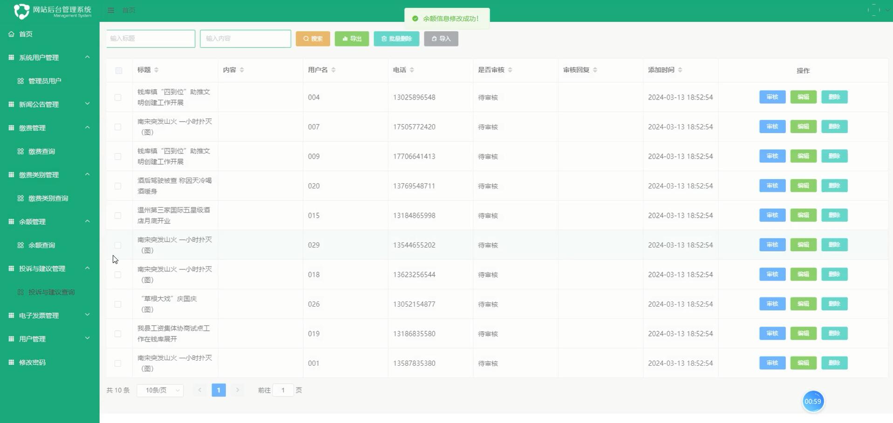The height and width of the screenshot is (423, 893).
Task: Check the row for user 020
Action: pos(118,186)
